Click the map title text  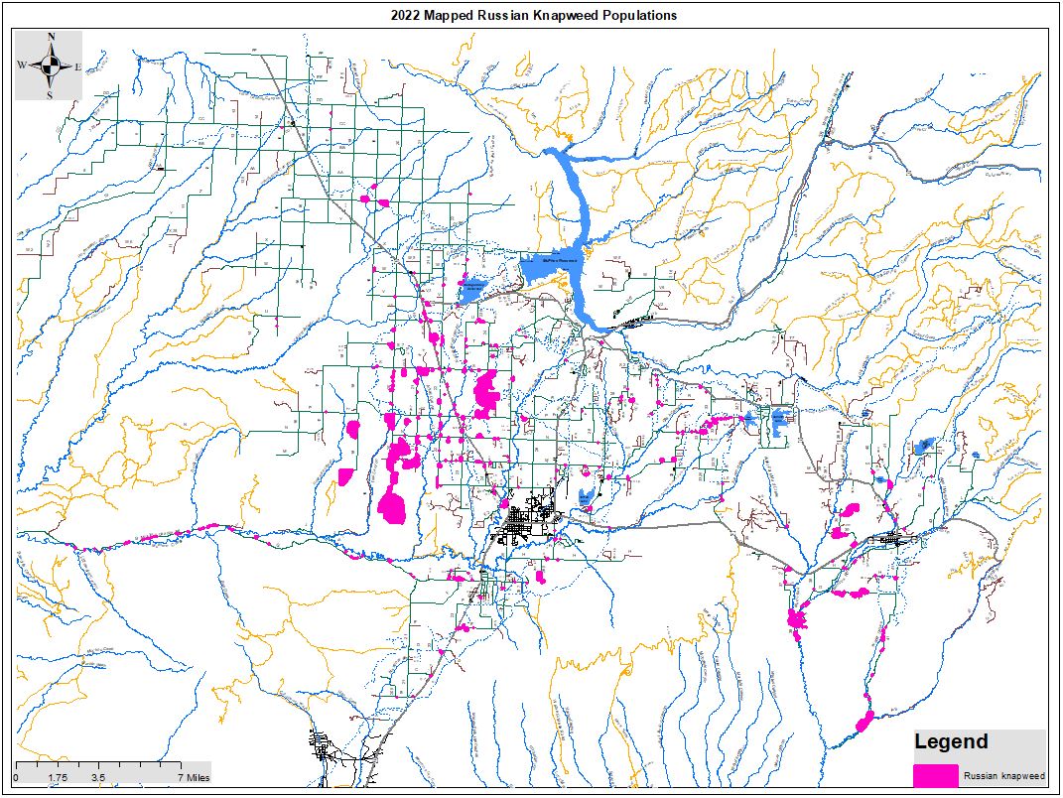pos(534,15)
